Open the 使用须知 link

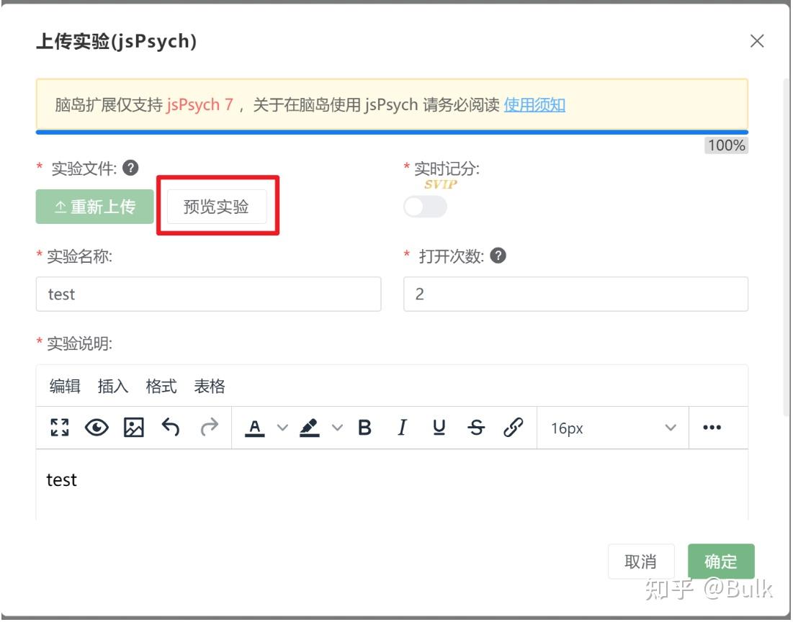(x=536, y=105)
